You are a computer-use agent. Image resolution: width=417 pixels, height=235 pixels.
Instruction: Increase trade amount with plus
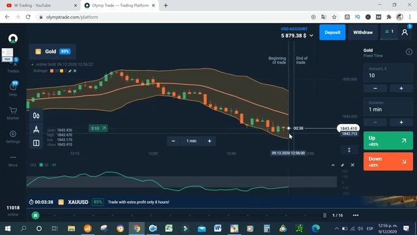pos(401,88)
